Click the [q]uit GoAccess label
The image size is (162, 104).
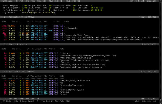(x=145, y=101)
